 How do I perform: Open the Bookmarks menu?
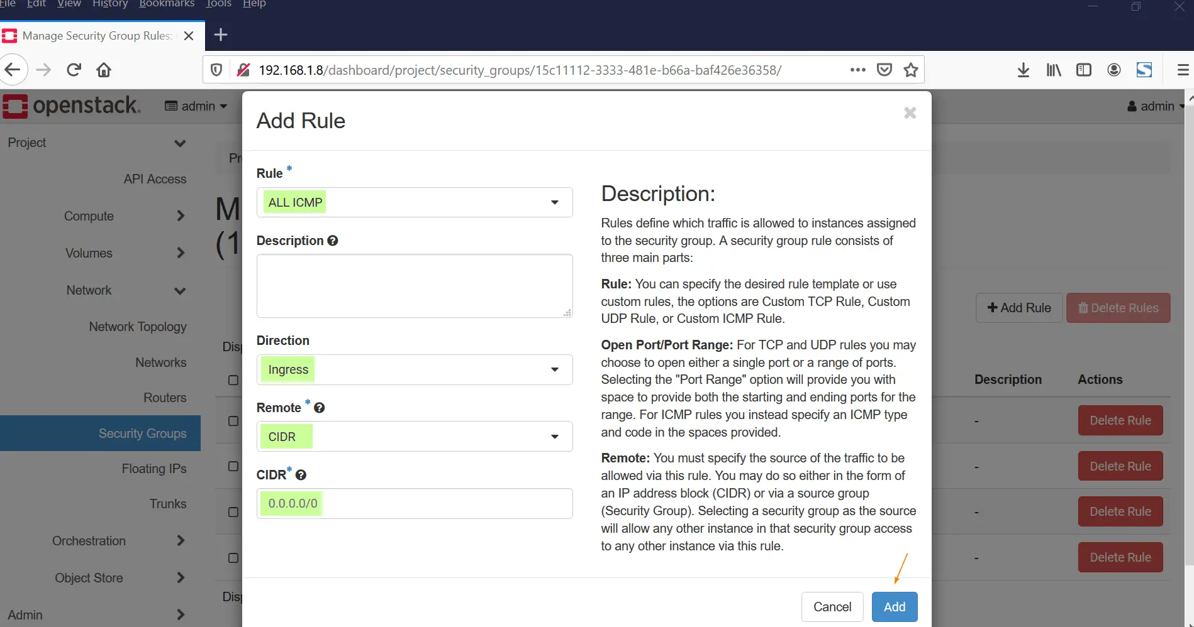[x=167, y=4]
